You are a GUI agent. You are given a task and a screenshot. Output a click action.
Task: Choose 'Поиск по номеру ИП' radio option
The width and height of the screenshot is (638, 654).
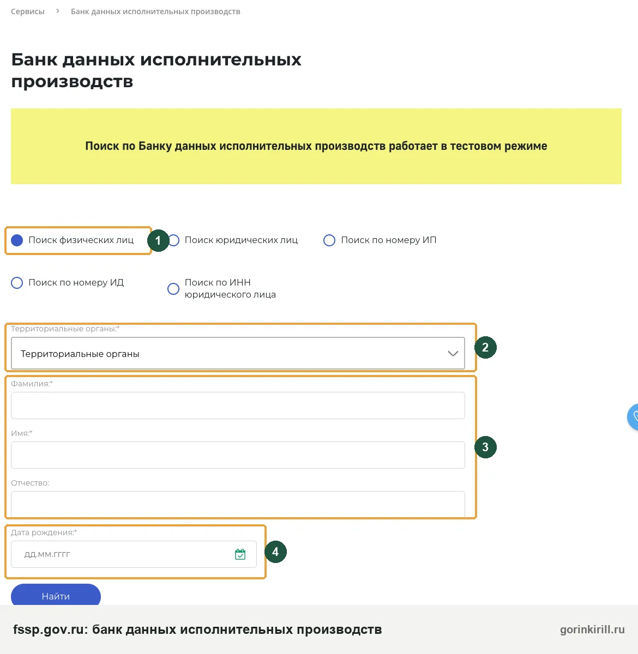point(329,240)
